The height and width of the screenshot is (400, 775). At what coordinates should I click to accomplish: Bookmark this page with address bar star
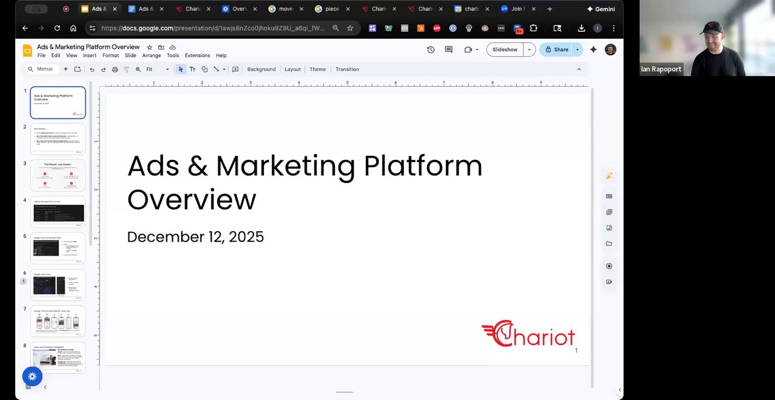point(350,28)
